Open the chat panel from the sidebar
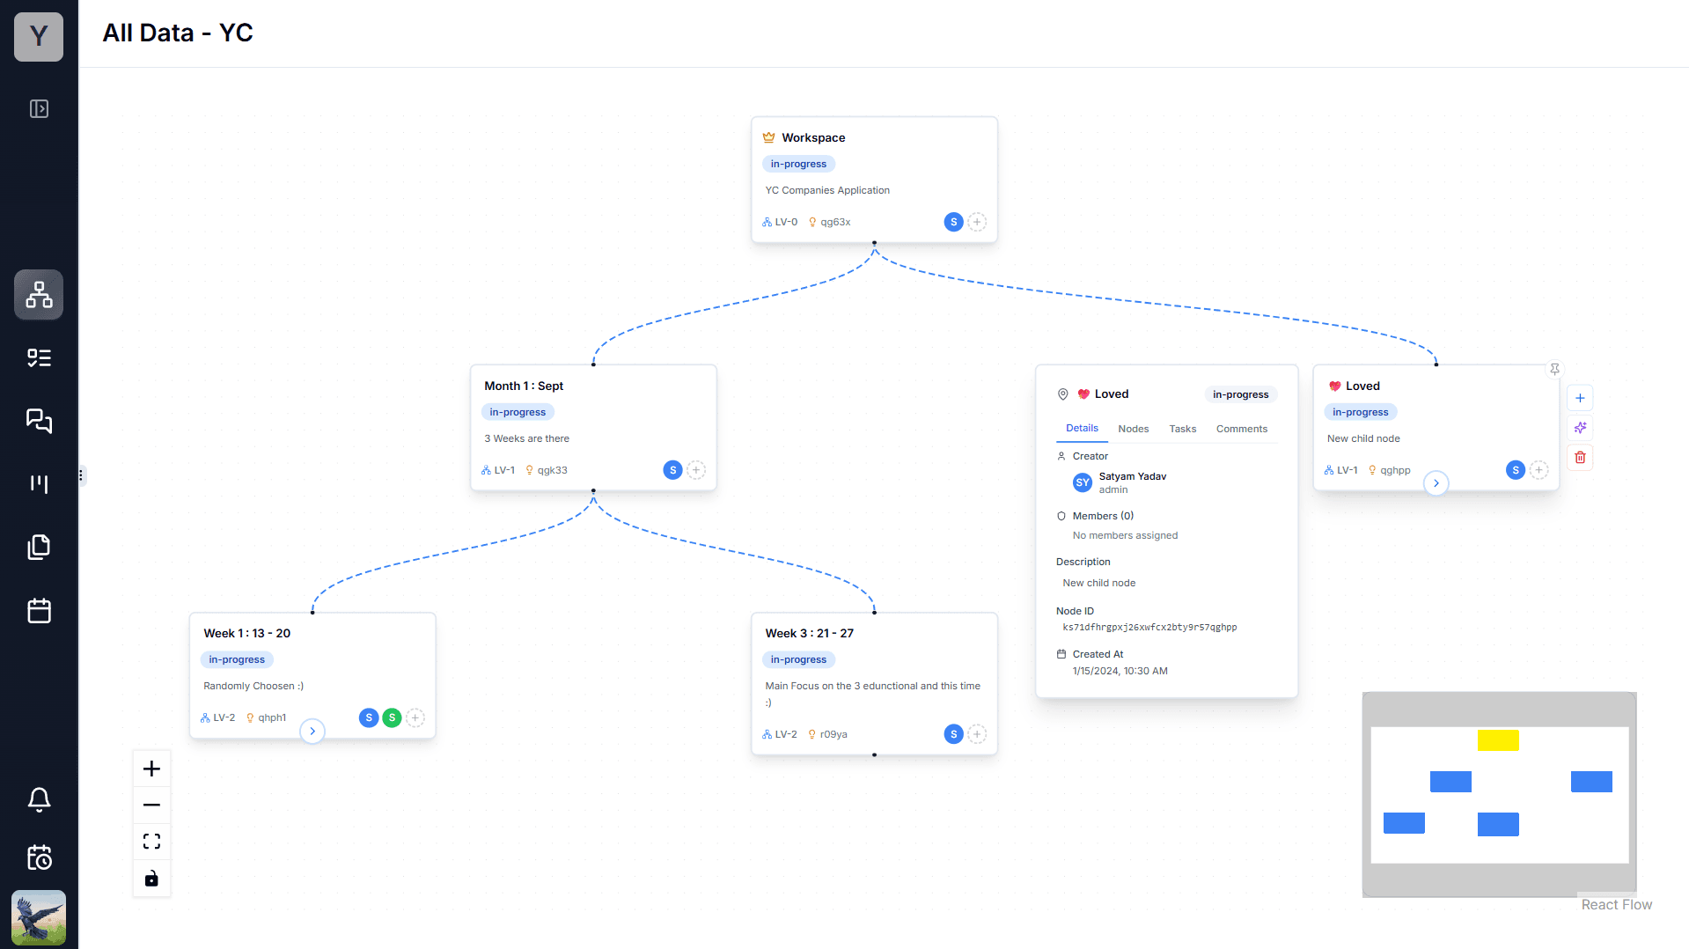1689x949 pixels. (39, 421)
